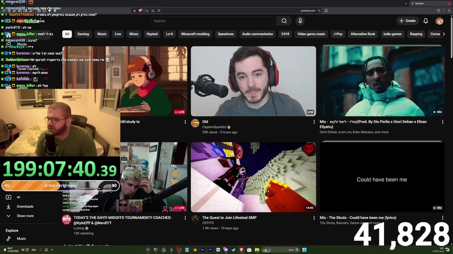Open CaptainSparklez channel name link

click(x=214, y=127)
